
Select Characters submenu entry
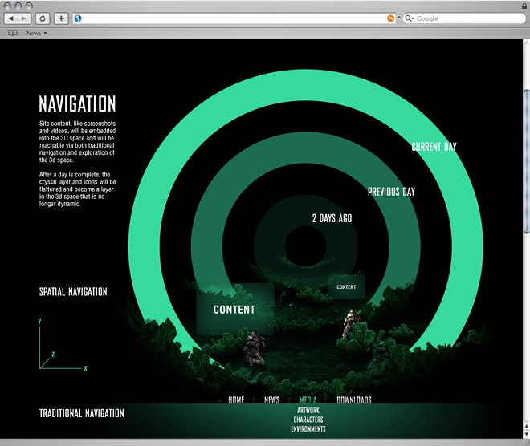tap(308, 420)
